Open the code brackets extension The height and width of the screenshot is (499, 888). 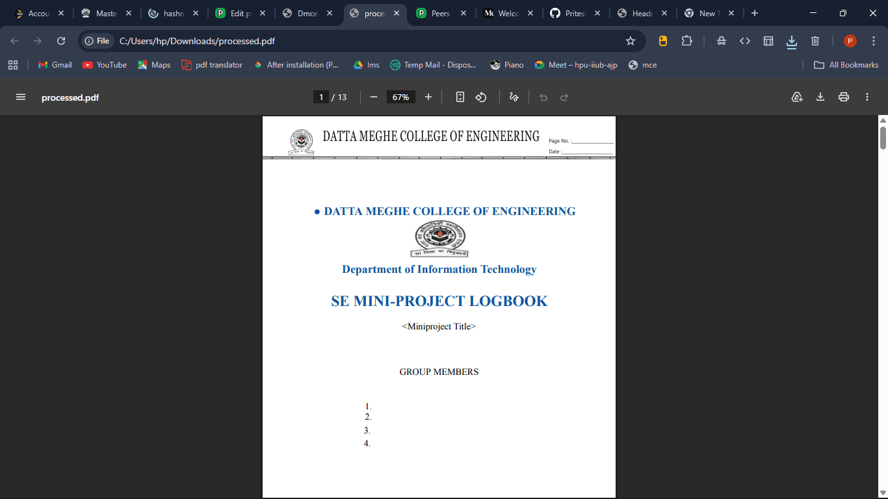[x=745, y=41]
